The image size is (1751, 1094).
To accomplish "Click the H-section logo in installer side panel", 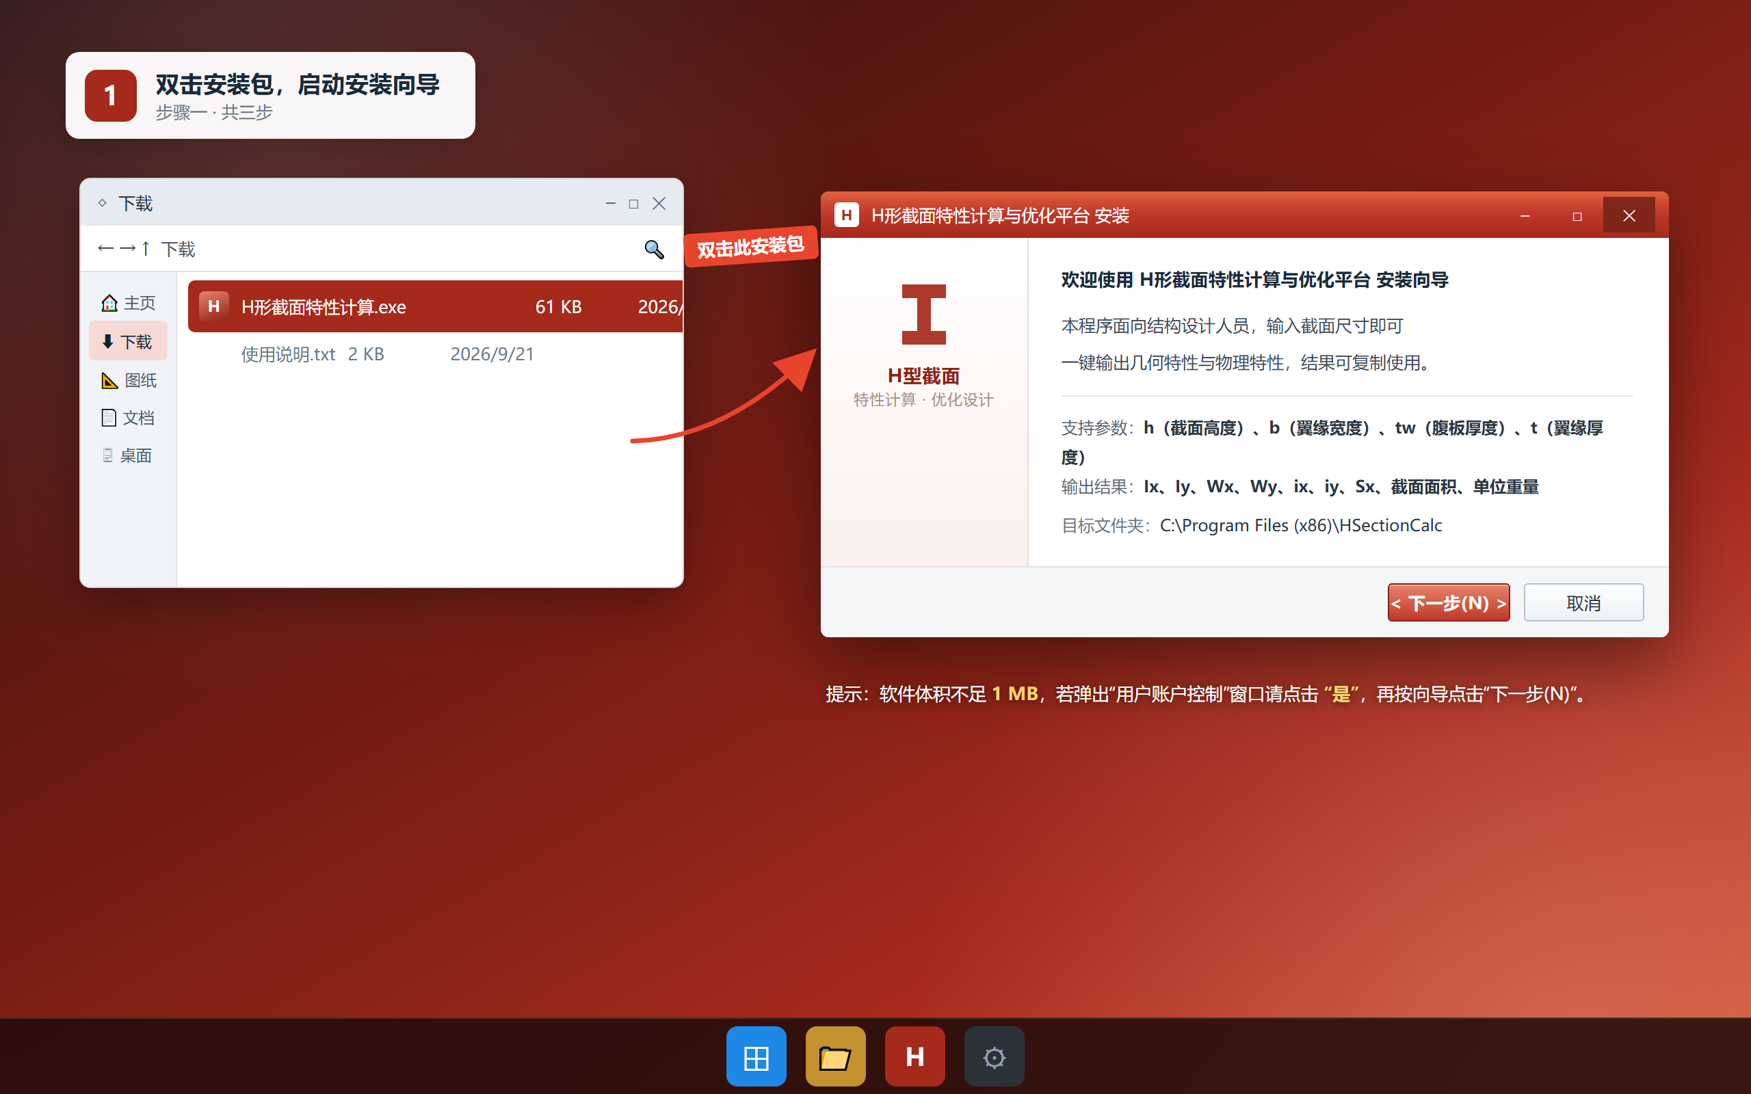I will tap(924, 314).
